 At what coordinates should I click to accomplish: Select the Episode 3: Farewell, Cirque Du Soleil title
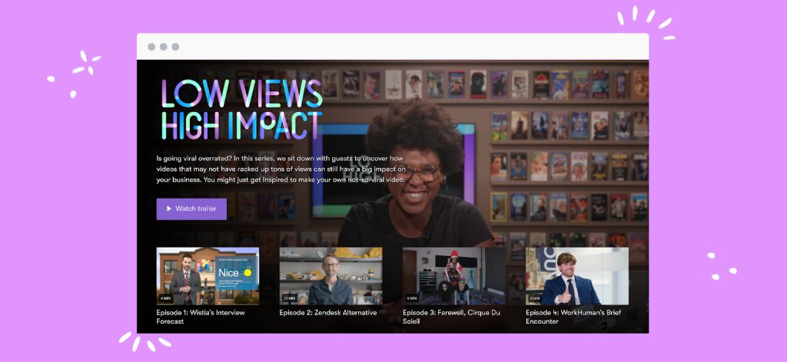451,317
